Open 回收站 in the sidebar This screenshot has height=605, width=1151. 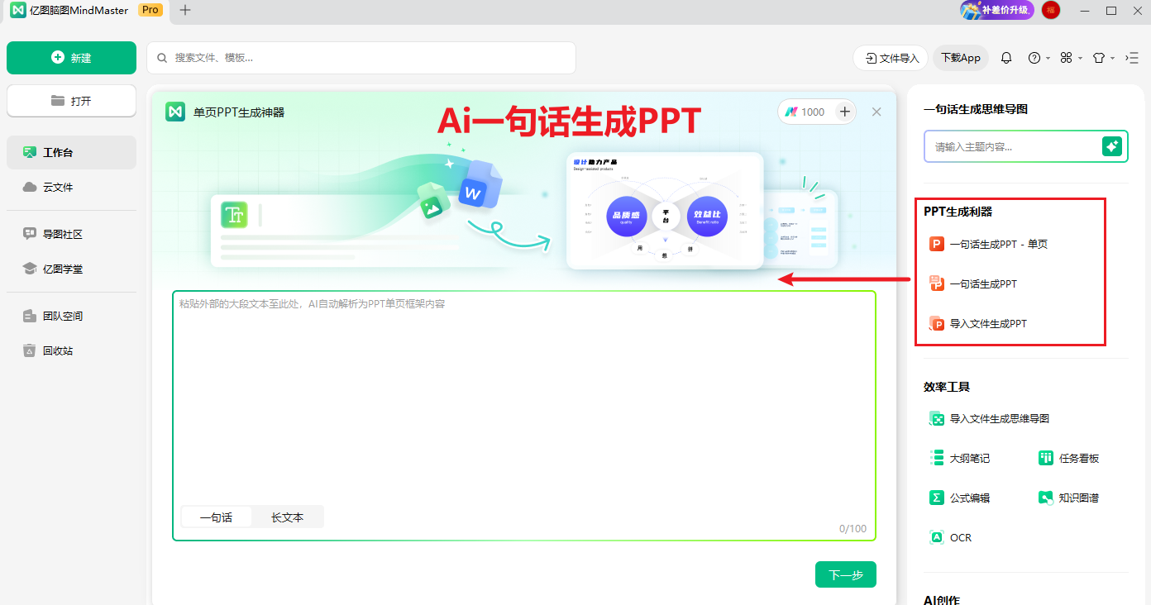click(x=71, y=350)
